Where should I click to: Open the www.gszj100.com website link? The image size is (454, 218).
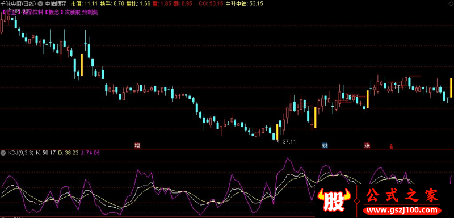402,211
